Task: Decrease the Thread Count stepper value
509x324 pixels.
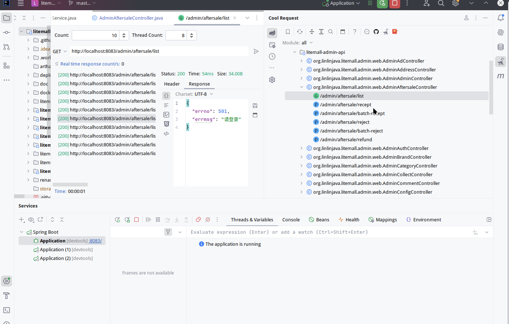Action: pyautogui.click(x=192, y=37)
